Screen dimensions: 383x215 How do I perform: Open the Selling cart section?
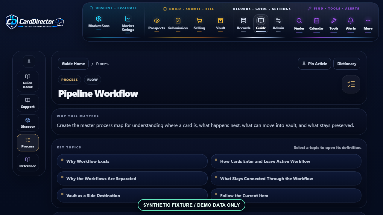pyautogui.click(x=199, y=24)
